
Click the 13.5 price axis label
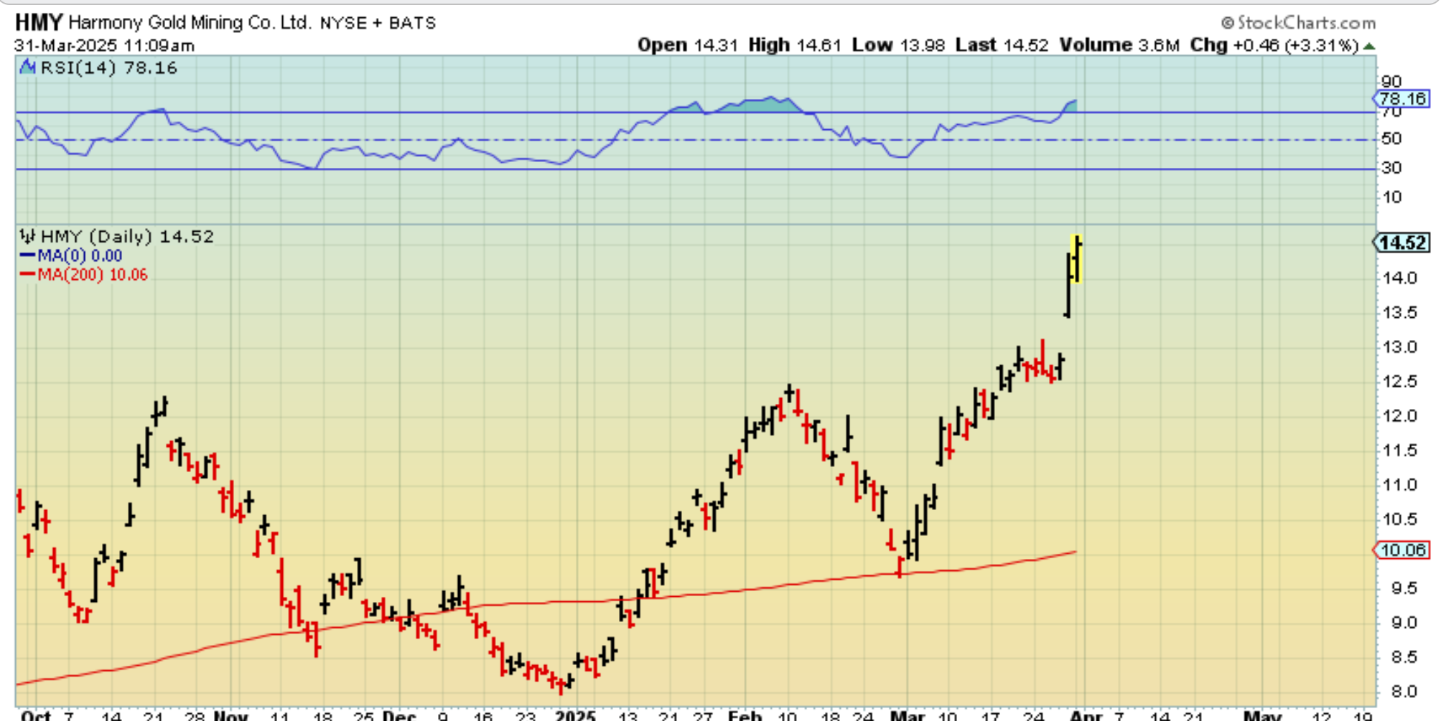(x=1400, y=312)
